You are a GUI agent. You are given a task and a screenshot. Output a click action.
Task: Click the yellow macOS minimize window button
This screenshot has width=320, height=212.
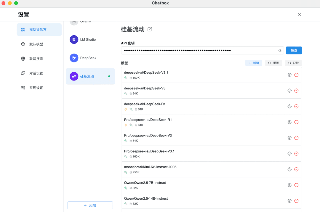pos(9,3)
